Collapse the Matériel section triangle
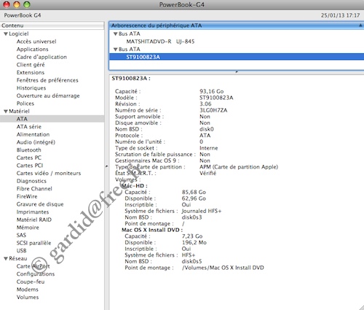364x310 pixels. click(x=6, y=112)
